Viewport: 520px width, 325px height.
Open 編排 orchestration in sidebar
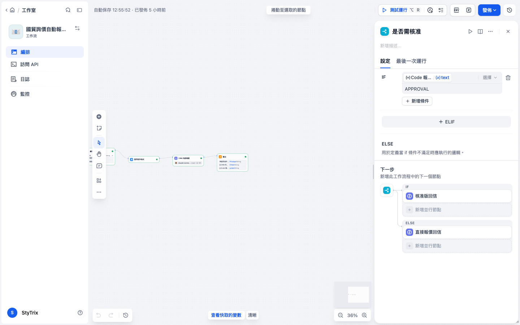click(x=45, y=52)
